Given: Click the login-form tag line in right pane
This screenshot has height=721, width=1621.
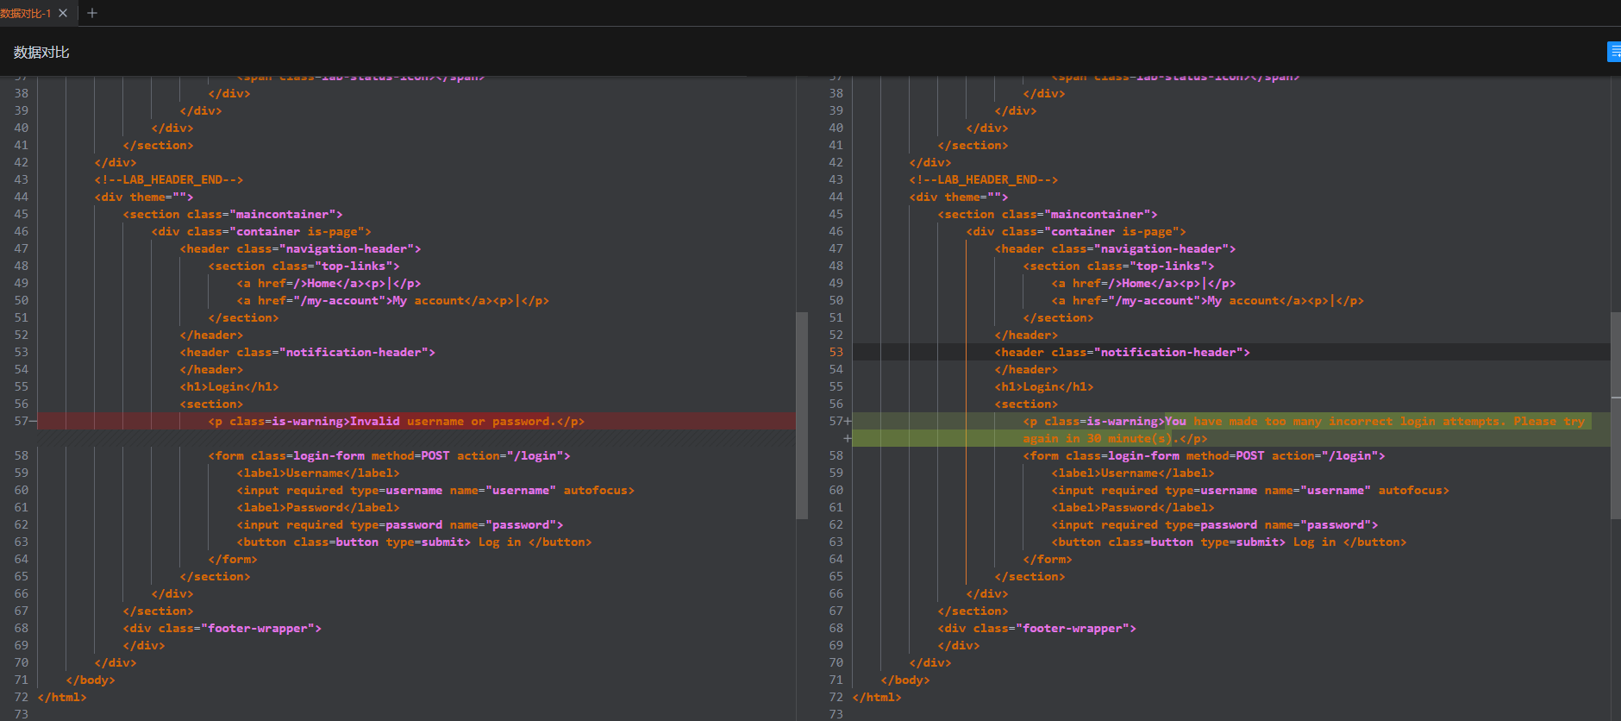Looking at the screenshot, I should (1204, 455).
